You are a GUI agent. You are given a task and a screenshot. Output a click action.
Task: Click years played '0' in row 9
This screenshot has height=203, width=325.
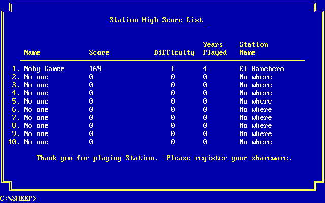pyautogui.click(x=205, y=133)
